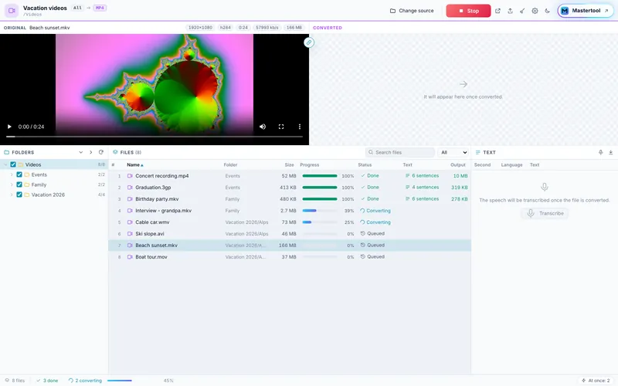Open the 4 sentences link for Graduation.3gp
The height and width of the screenshot is (386, 618).
coord(422,188)
